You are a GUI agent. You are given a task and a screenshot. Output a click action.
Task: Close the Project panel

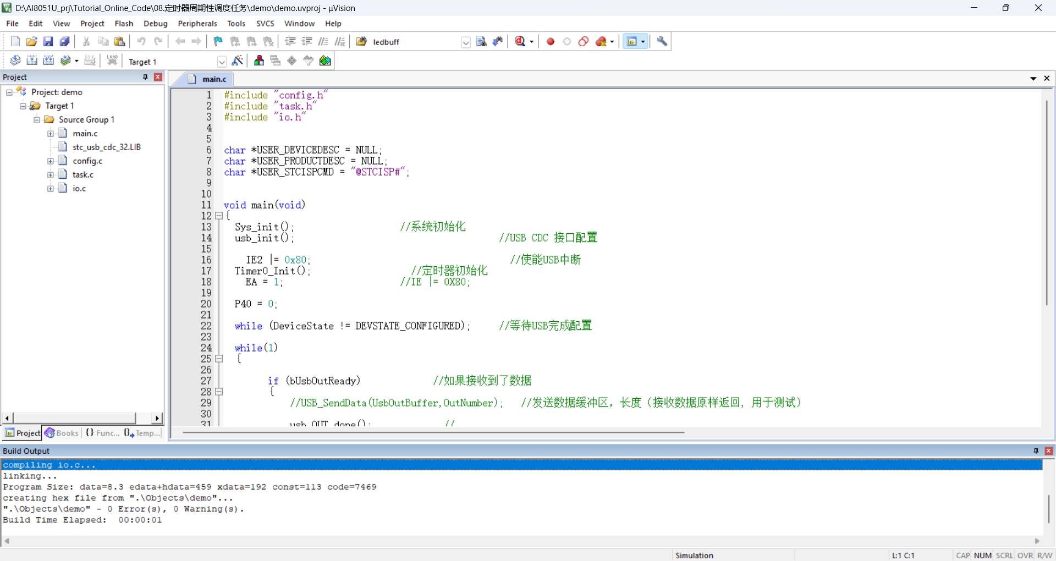(x=158, y=77)
